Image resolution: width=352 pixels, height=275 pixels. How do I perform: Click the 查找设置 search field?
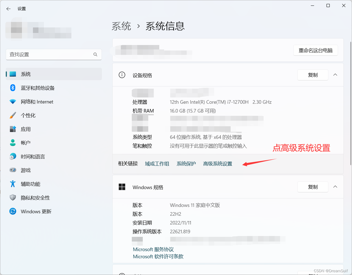tap(54, 55)
